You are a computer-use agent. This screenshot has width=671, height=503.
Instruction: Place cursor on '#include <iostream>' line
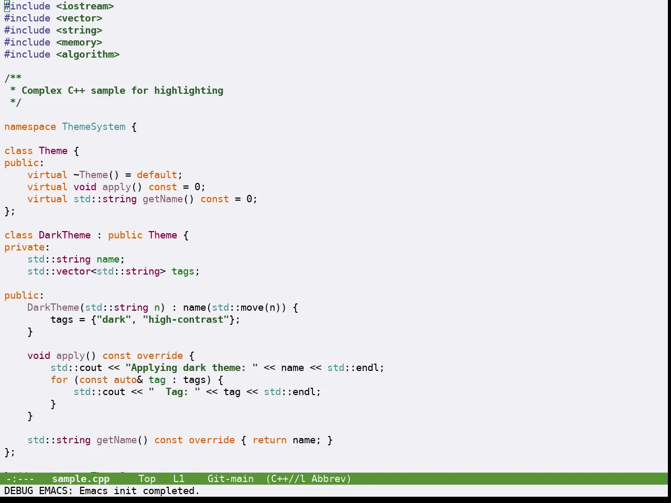click(59, 6)
